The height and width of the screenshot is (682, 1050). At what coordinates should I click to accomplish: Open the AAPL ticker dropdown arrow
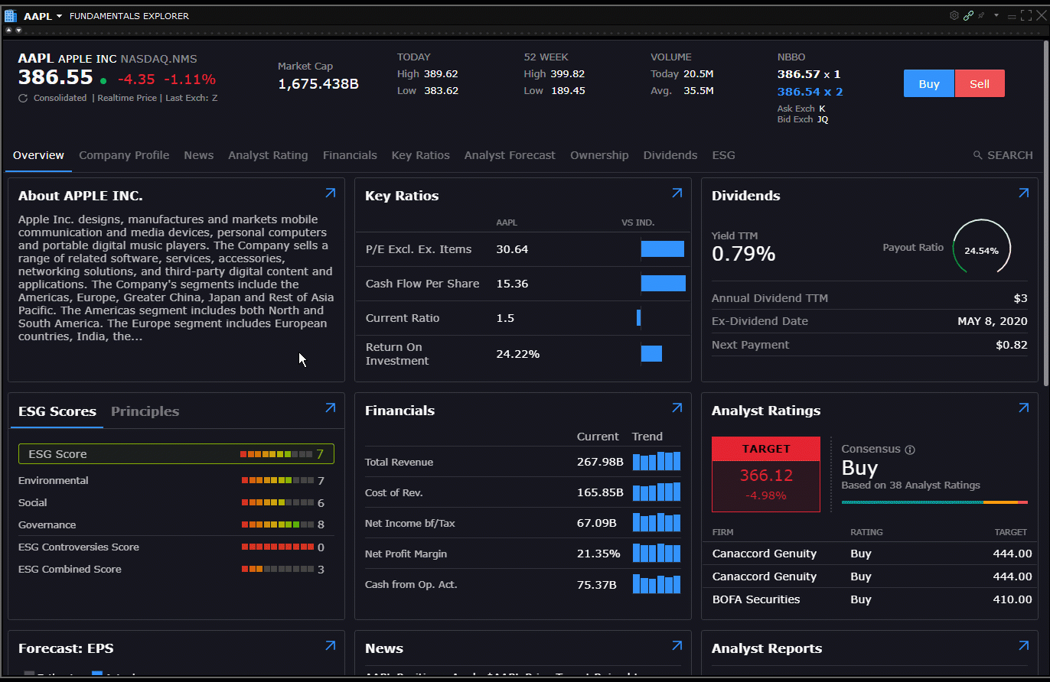click(x=59, y=16)
